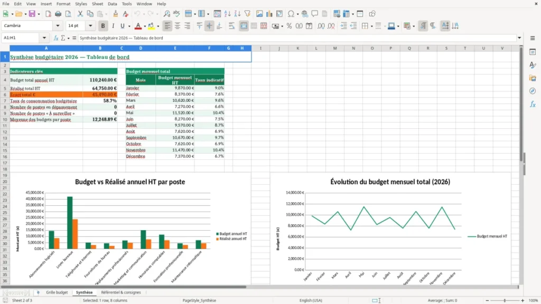
Task: Open the Conditional Formatting dropdown arrow
Action: [414, 26]
